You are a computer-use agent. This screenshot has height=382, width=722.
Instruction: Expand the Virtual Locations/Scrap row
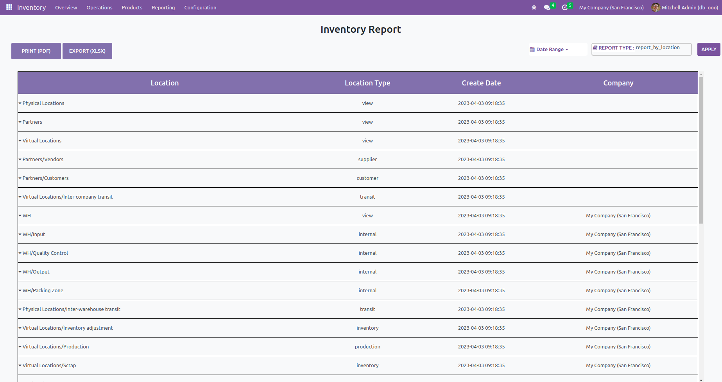tap(20, 366)
